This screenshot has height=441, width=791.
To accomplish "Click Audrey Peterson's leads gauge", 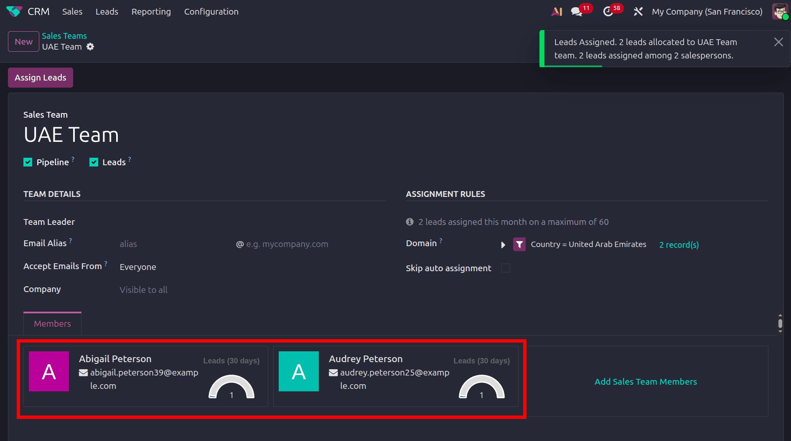I will pyautogui.click(x=481, y=387).
